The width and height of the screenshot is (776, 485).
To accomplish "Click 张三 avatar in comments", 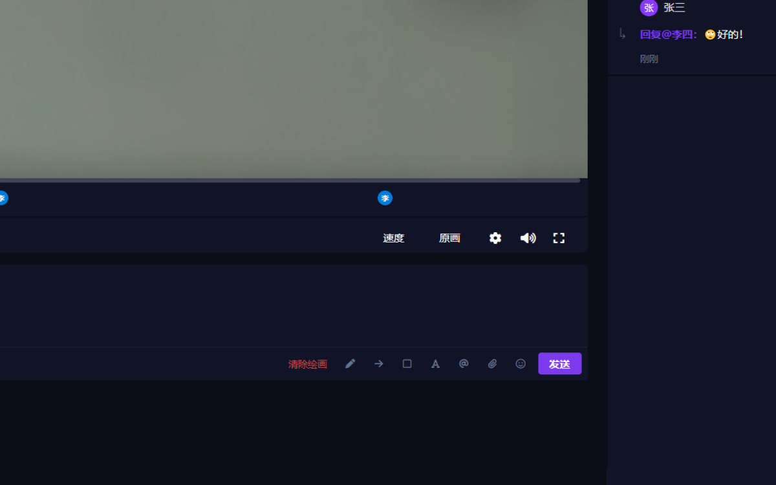I will coord(649,8).
